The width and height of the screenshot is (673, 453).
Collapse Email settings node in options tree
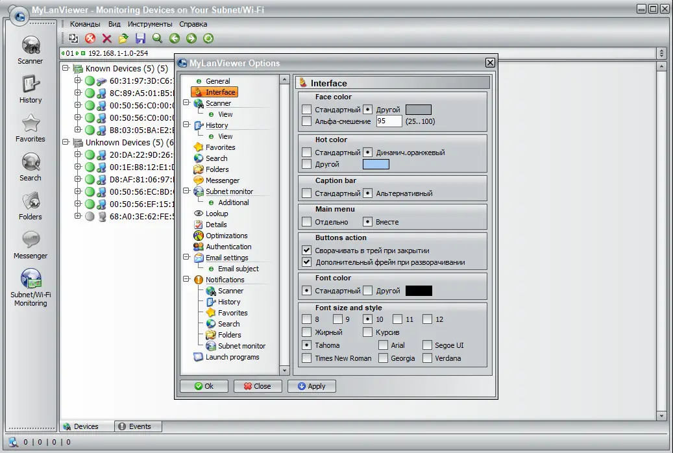[186, 256]
